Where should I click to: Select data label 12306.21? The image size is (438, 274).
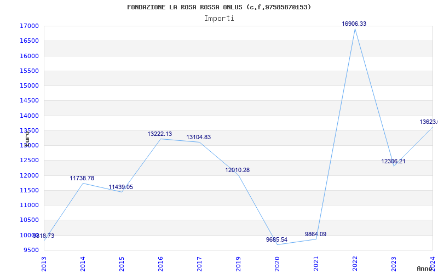(x=393, y=161)
